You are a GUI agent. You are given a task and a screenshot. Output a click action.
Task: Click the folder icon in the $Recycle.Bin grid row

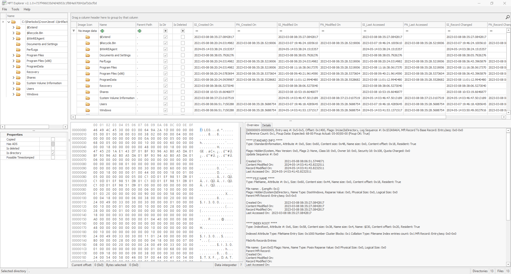click(x=88, y=43)
